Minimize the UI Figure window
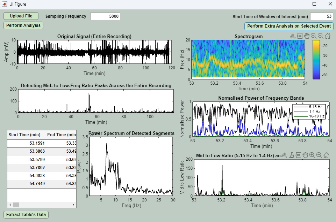The width and height of the screenshot is (336, 222). tap(299, 4)
